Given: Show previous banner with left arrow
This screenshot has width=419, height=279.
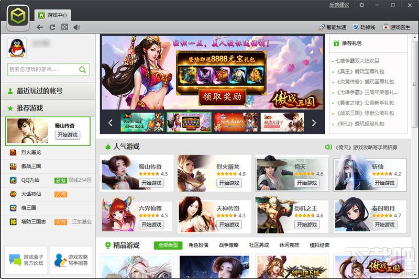Looking at the screenshot, I should [x=111, y=122].
